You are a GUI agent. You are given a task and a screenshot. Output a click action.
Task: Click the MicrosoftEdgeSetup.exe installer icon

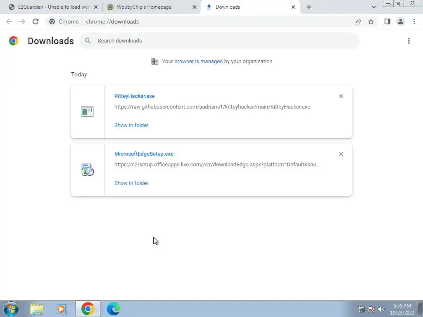[x=88, y=170]
